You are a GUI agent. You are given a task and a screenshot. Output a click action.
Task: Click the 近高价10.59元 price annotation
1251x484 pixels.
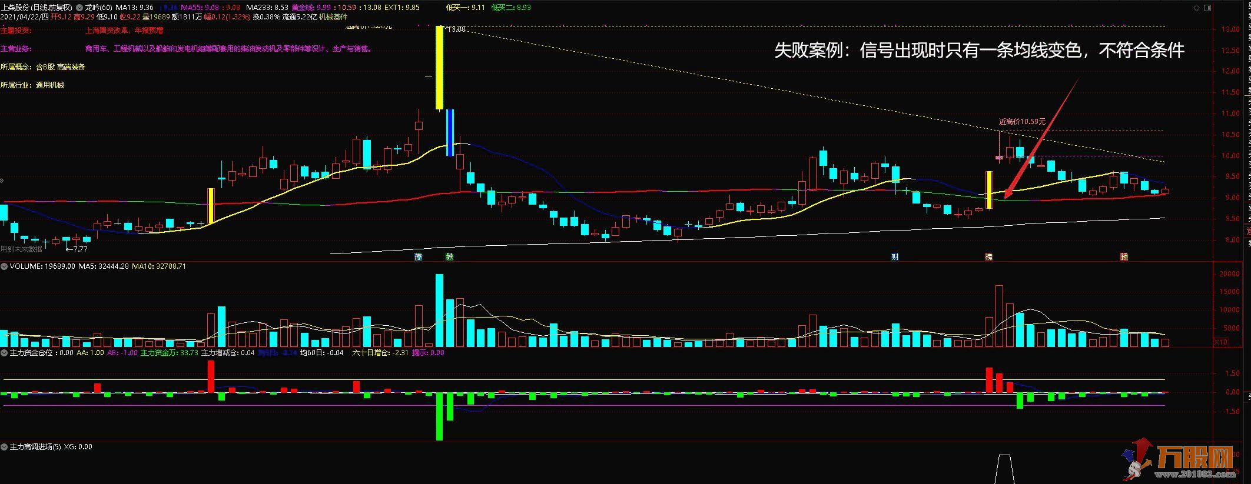click(1022, 122)
